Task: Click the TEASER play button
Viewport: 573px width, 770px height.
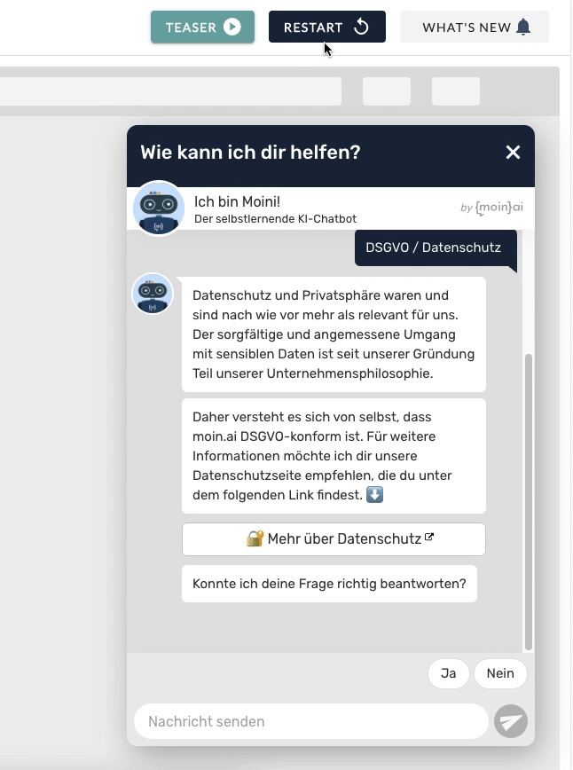Action: pyautogui.click(x=202, y=27)
